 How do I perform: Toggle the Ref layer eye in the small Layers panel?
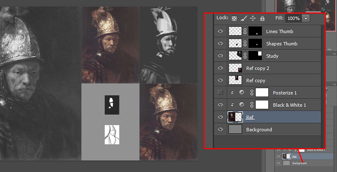pyautogui.click(x=279, y=156)
